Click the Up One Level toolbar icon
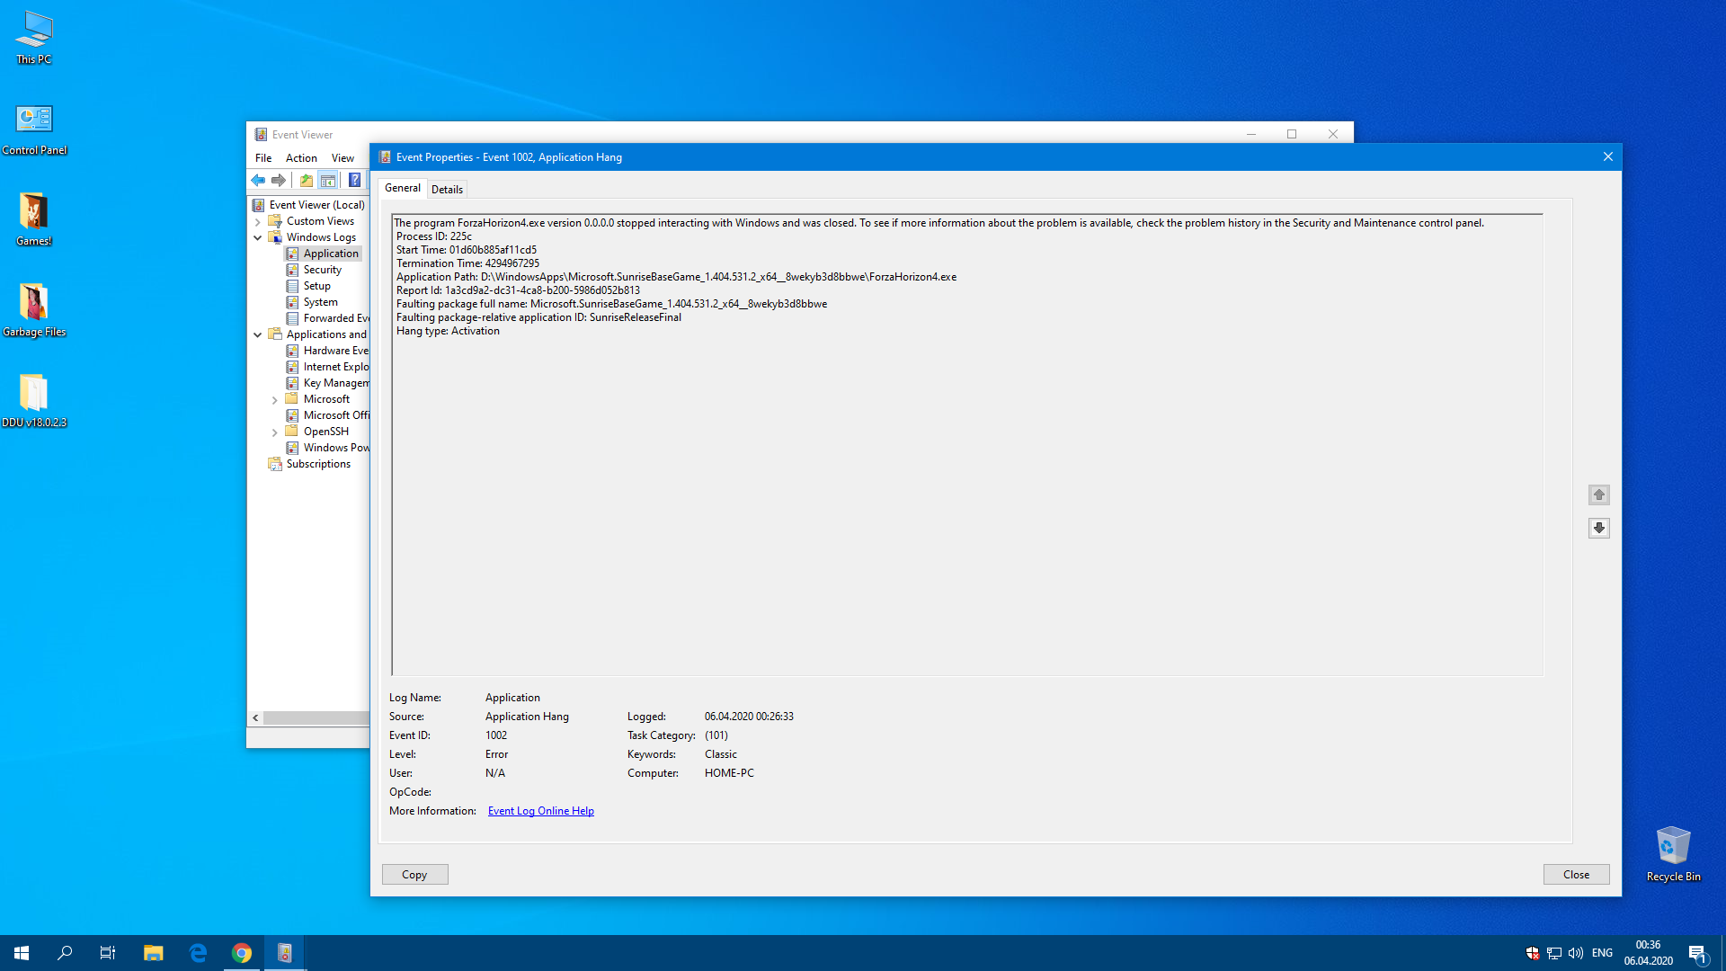The width and height of the screenshot is (1726, 971). pos(307,180)
